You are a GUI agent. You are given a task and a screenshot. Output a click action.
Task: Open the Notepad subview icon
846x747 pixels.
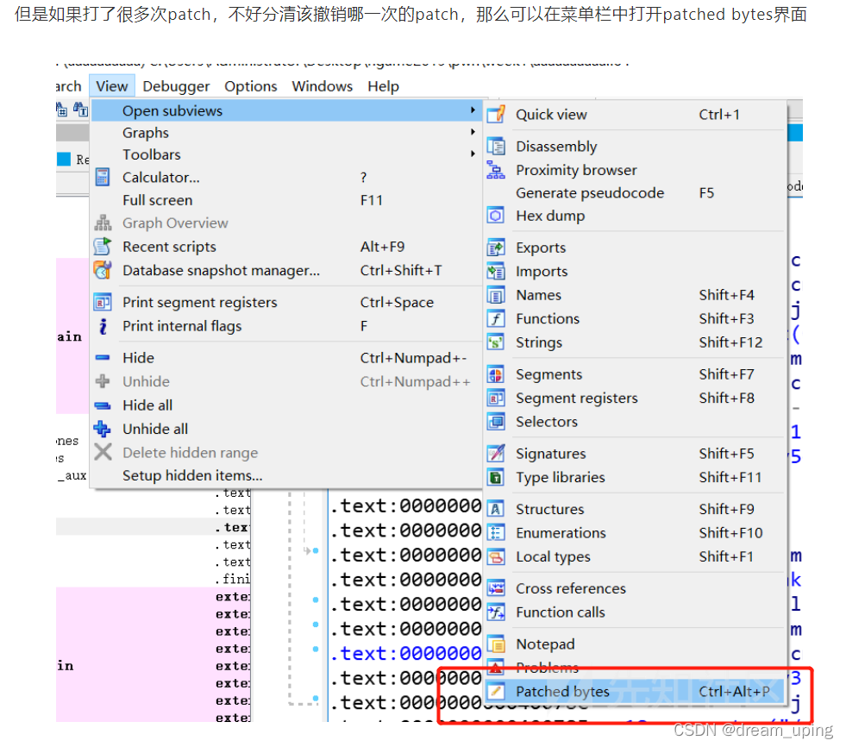[x=496, y=643]
